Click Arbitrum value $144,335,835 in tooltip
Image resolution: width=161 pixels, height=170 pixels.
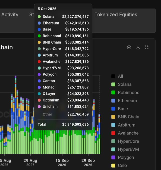77,55
